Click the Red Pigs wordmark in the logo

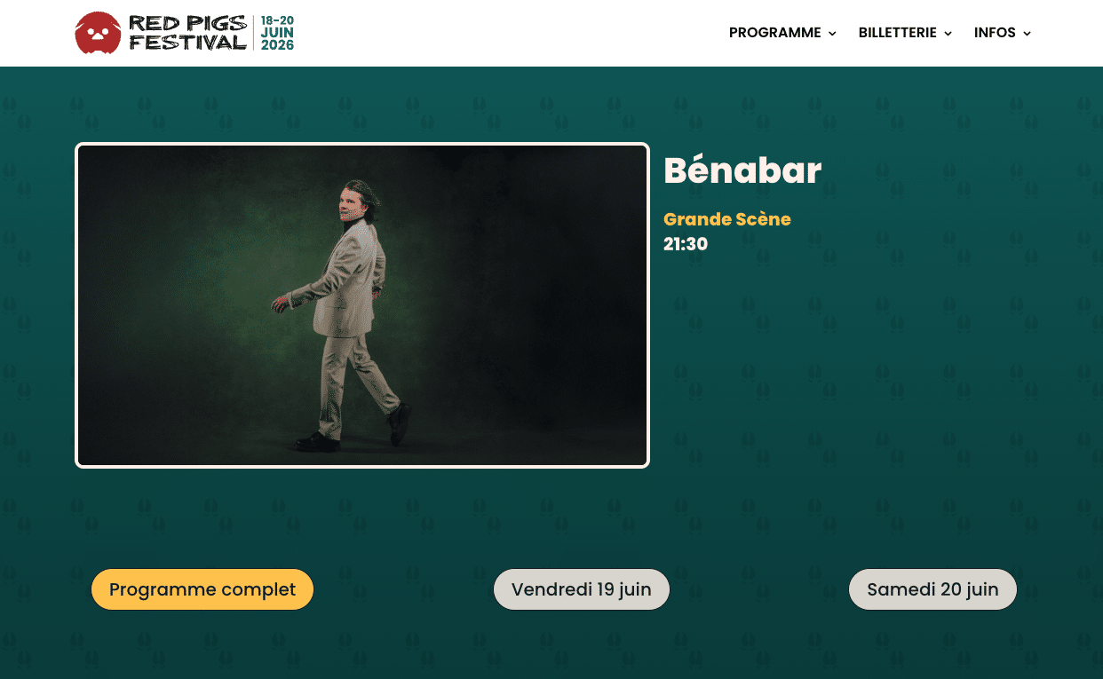187,23
